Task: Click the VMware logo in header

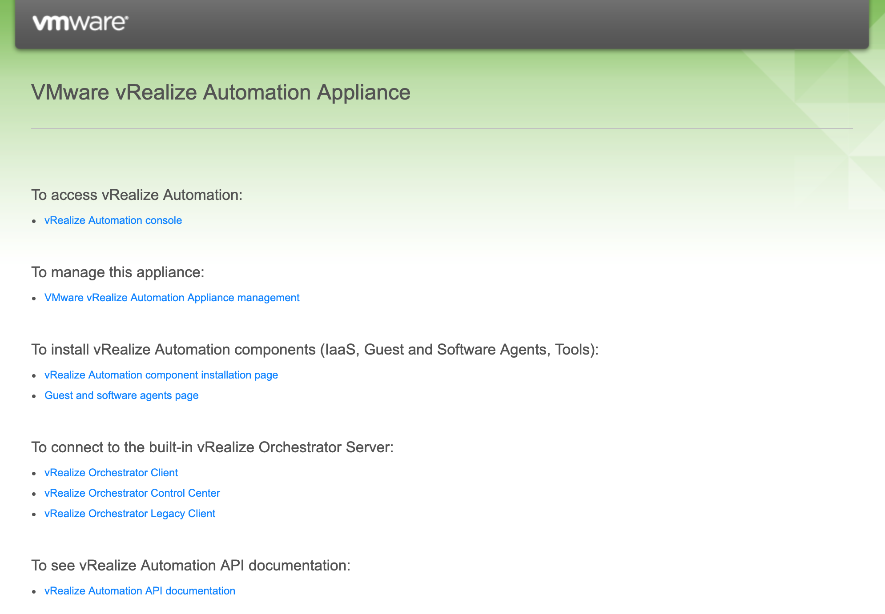Action: click(x=80, y=23)
